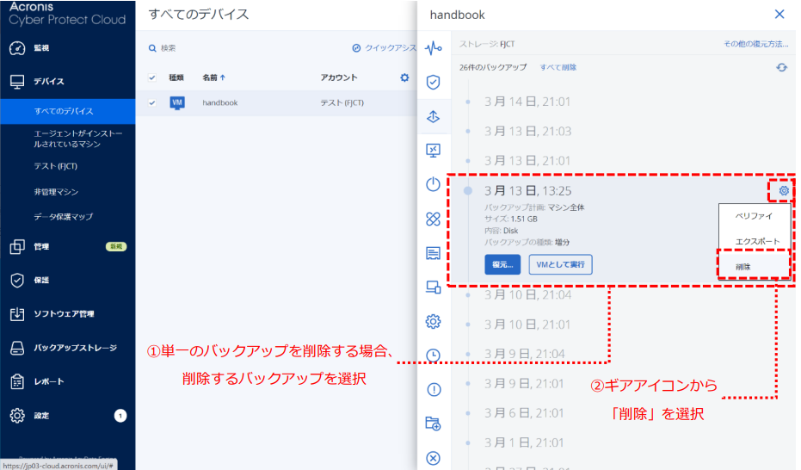Screen dimensions: 801x470
Task: Open the Activities pulse icon in side strip
Action: click(x=434, y=47)
